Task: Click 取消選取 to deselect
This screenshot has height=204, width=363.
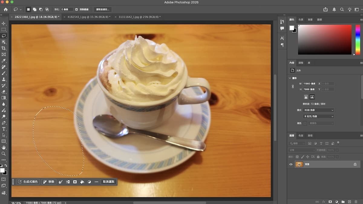Action: [109, 182]
